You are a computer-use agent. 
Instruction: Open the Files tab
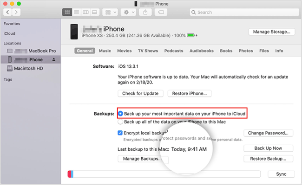pyautogui.click(x=264, y=51)
